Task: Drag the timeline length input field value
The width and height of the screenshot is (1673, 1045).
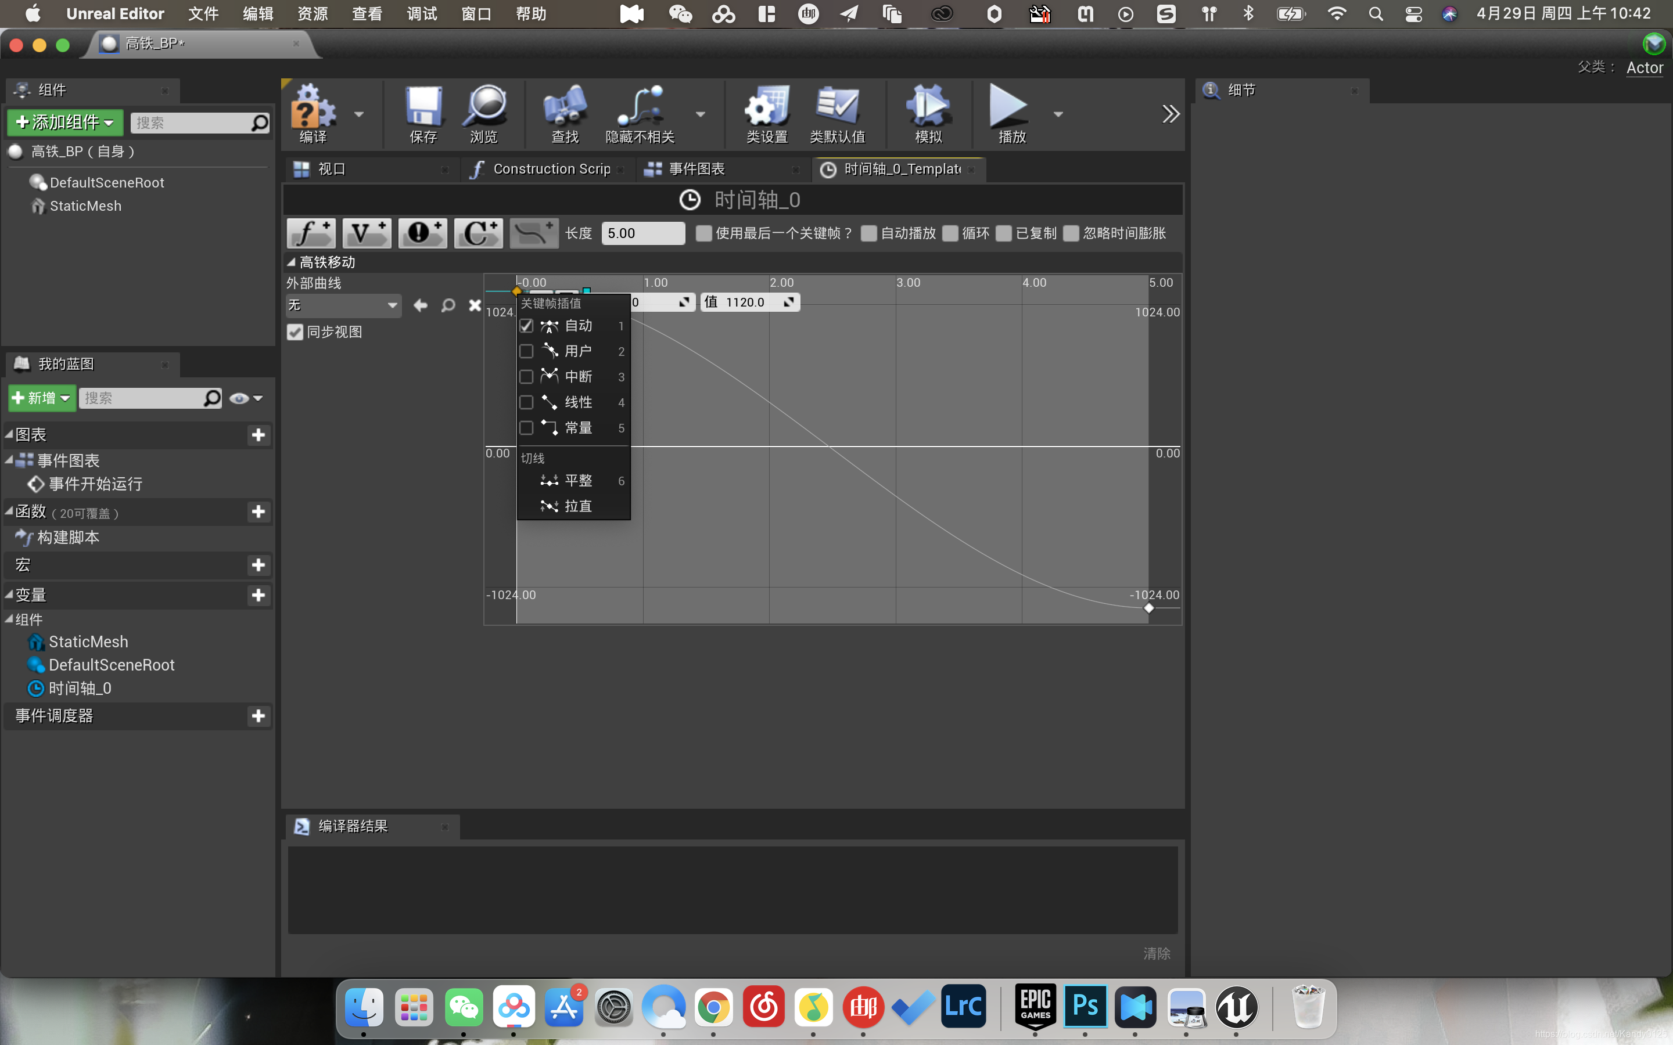Action: (x=644, y=232)
